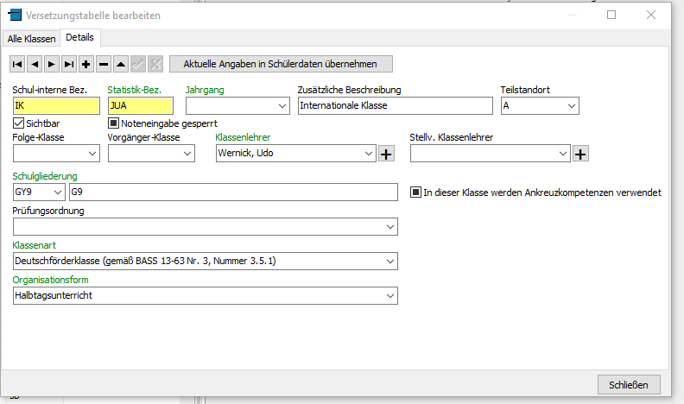
Task: Jump to last record in navigator
Action: click(x=69, y=64)
